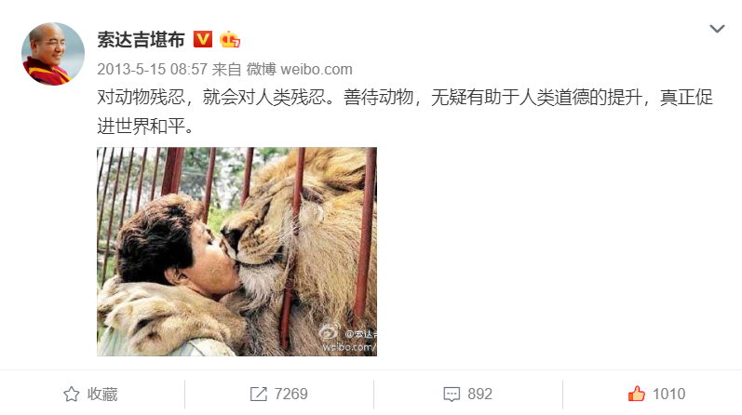Click the post text about animals
This screenshot has width=742, height=415.
(405, 112)
